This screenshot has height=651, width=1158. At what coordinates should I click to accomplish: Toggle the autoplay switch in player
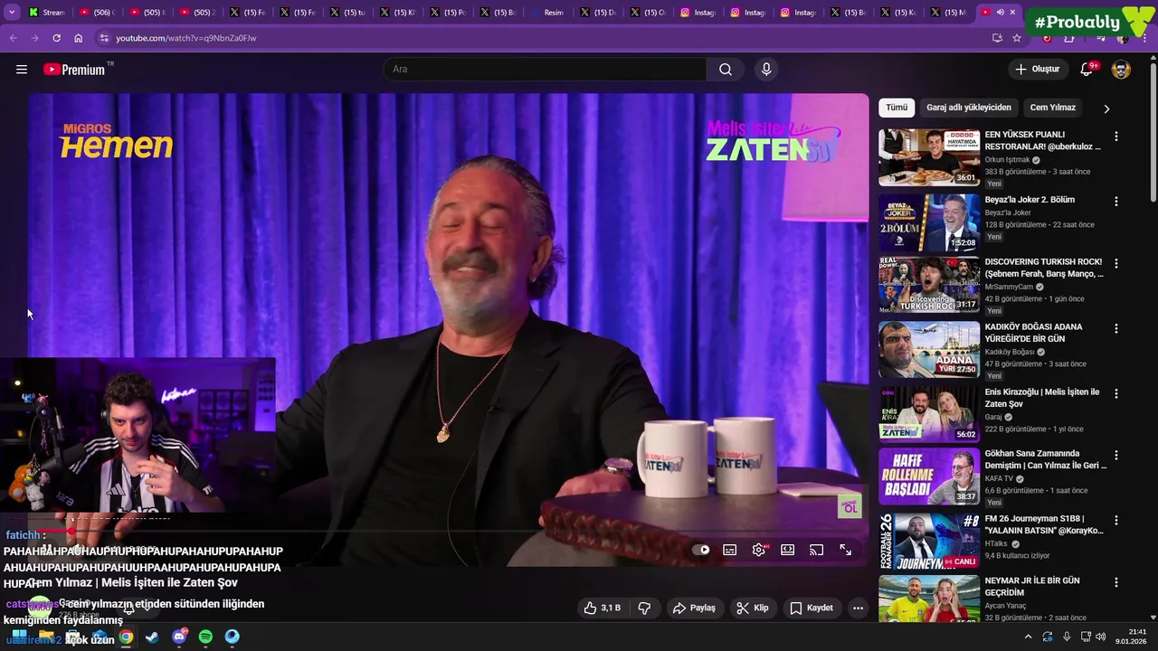pyautogui.click(x=701, y=550)
